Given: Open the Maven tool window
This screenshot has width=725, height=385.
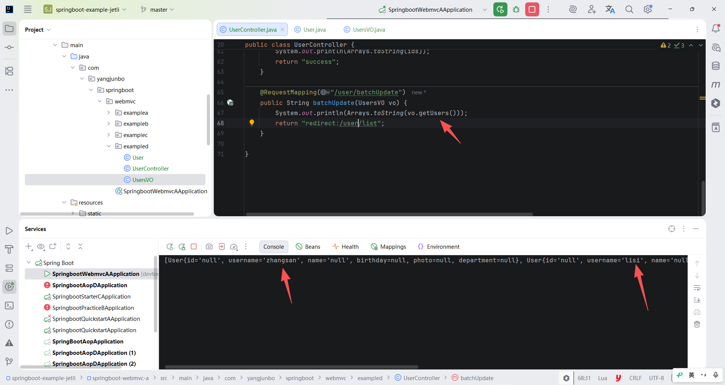Looking at the screenshot, I should click(716, 85).
